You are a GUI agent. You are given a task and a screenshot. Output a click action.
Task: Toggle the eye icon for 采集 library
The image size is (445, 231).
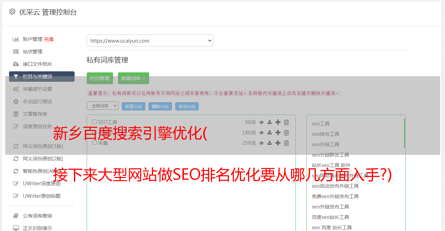pos(262,143)
